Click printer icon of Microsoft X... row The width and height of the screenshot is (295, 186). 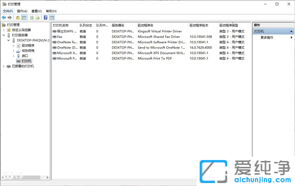[55, 53]
